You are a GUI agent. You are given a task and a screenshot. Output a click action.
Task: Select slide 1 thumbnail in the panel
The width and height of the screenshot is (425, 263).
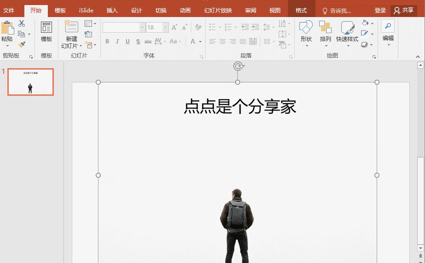click(x=30, y=82)
